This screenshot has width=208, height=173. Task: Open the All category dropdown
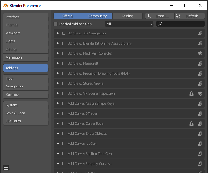click(129, 24)
